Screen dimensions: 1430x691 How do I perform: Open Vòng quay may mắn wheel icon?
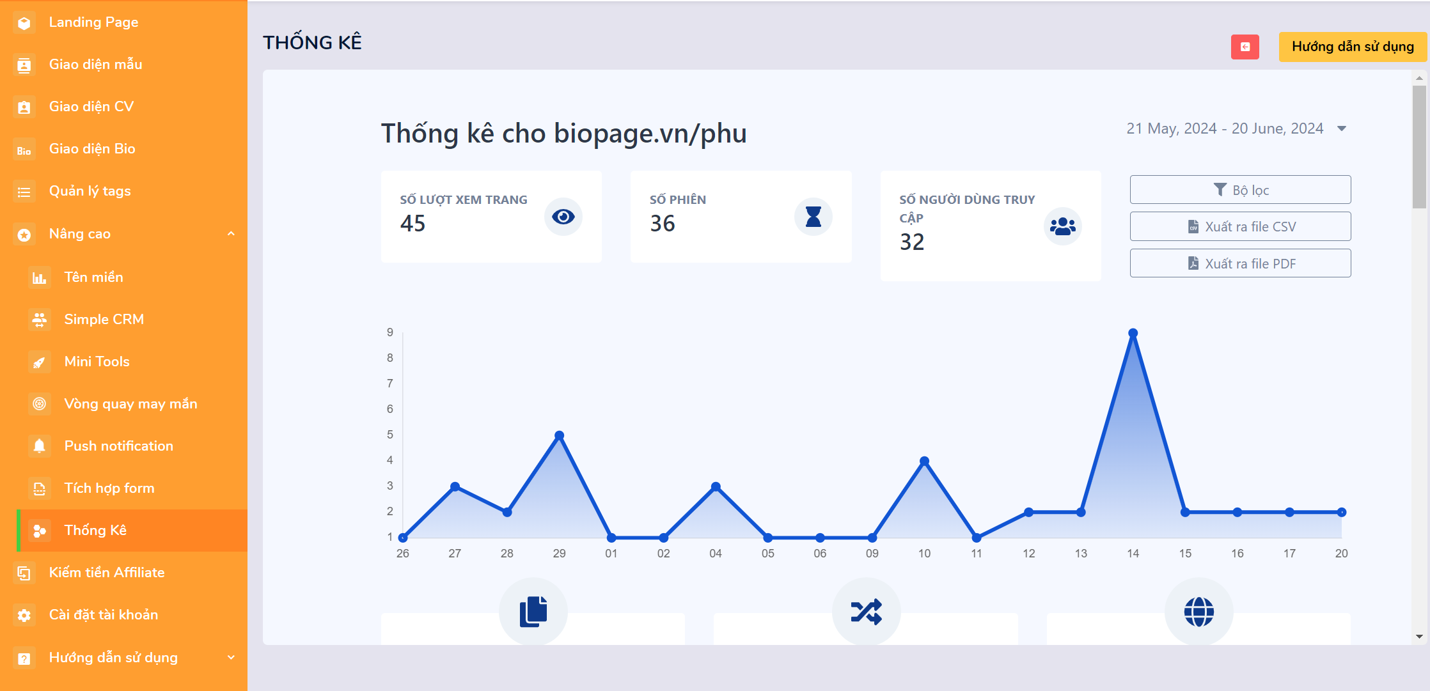pyautogui.click(x=40, y=404)
